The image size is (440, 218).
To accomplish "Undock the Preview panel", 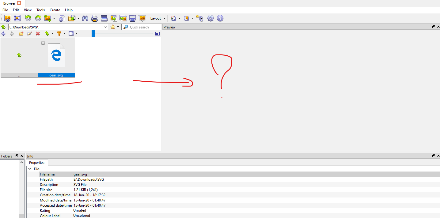I will point(434,27).
